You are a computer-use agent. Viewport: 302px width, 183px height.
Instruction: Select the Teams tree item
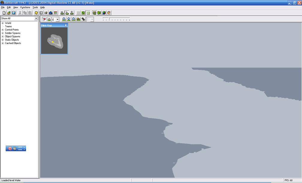click(x=8, y=26)
